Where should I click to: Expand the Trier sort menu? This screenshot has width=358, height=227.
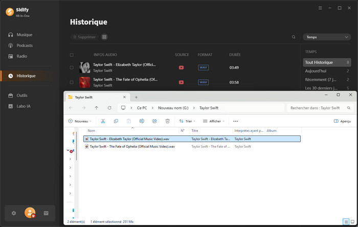187,121
